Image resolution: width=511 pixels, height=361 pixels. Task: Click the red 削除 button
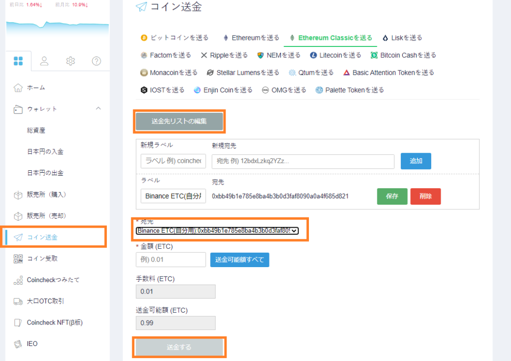click(426, 196)
